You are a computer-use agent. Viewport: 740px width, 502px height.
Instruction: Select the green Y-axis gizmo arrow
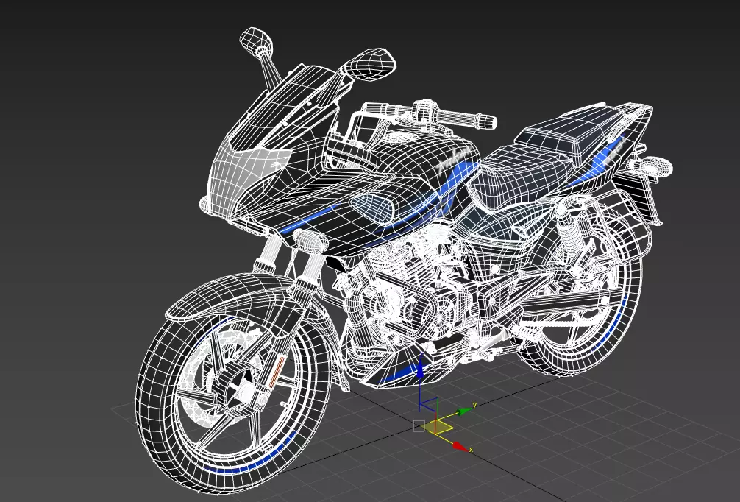pyautogui.click(x=466, y=411)
